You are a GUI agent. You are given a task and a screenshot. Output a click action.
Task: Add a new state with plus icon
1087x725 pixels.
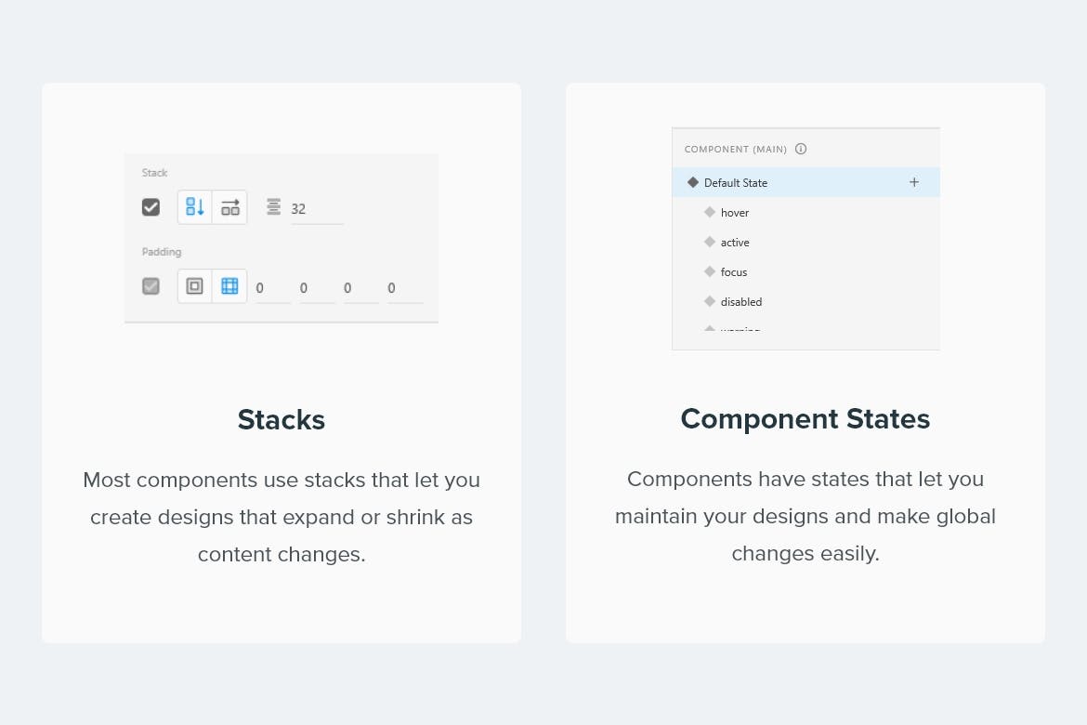click(914, 182)
